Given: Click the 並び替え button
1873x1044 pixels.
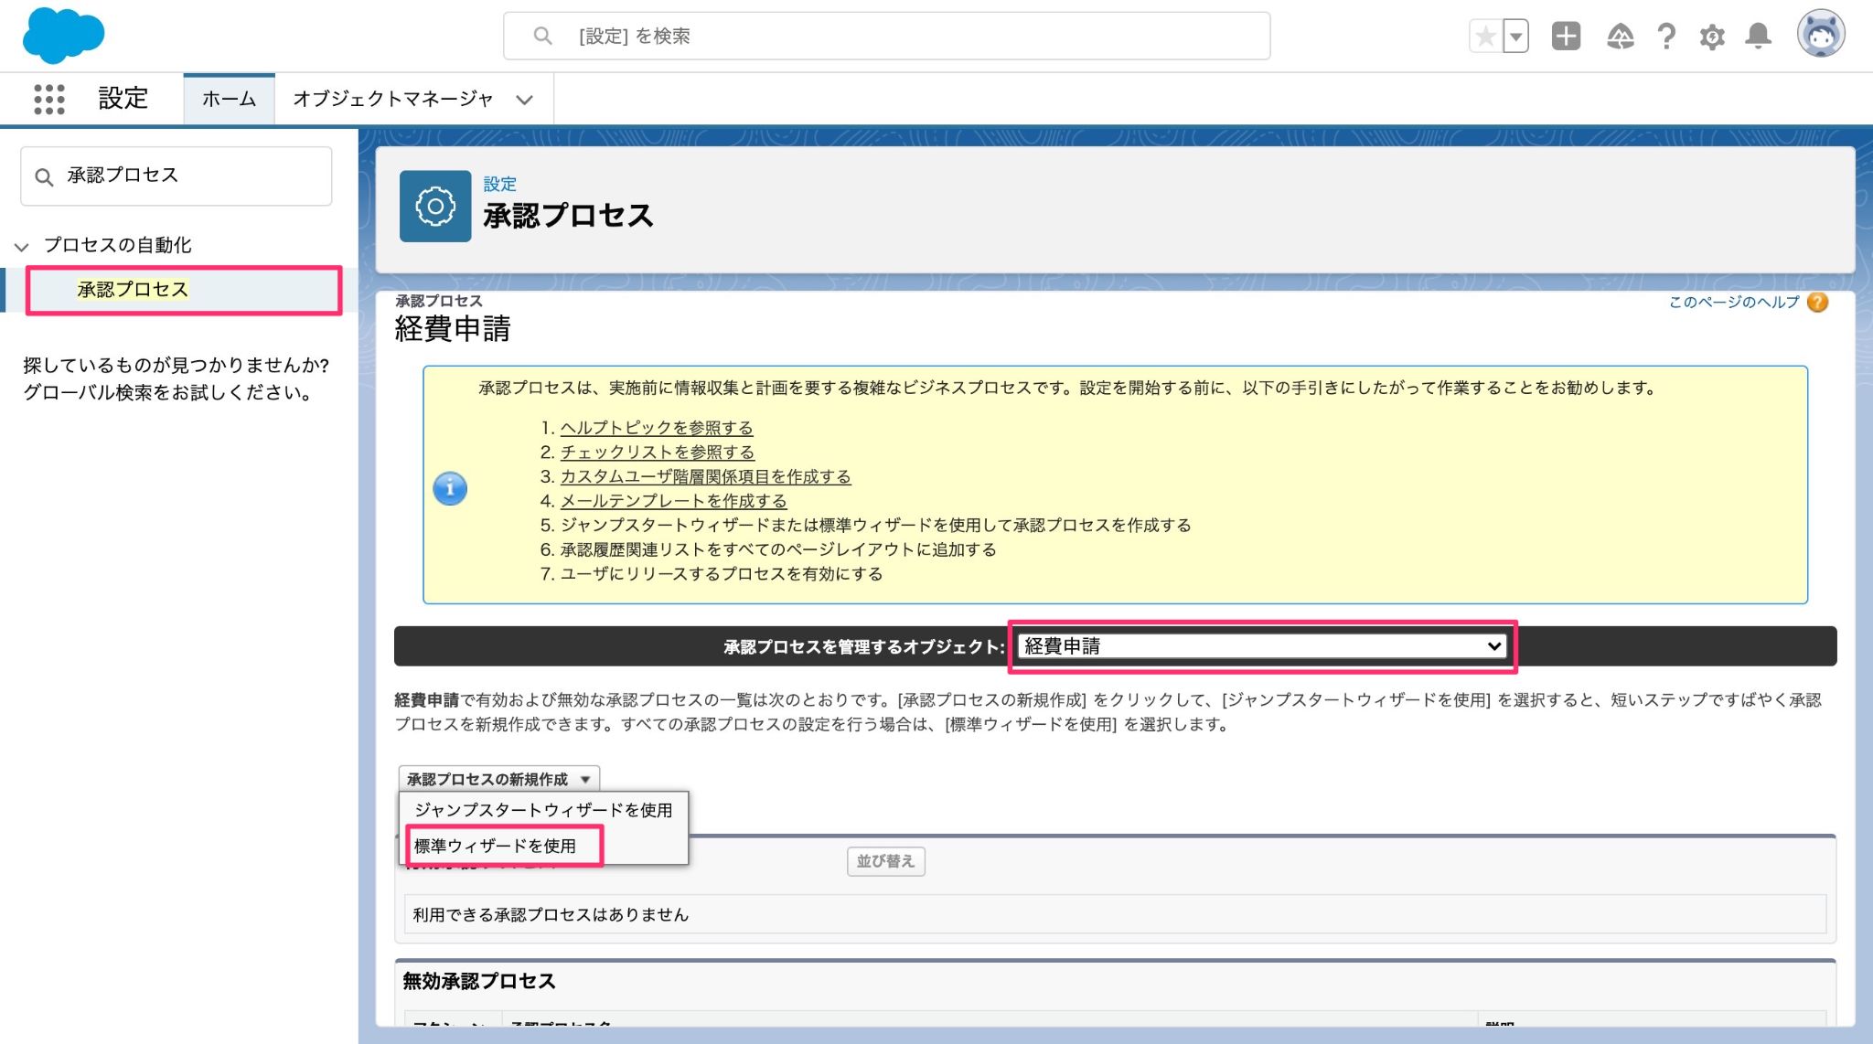Looking at the screenshot, I should pyautogui.click(x=885, y=861).
